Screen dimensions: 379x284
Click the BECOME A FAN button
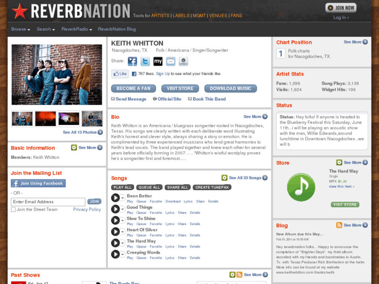click(133, 89)
